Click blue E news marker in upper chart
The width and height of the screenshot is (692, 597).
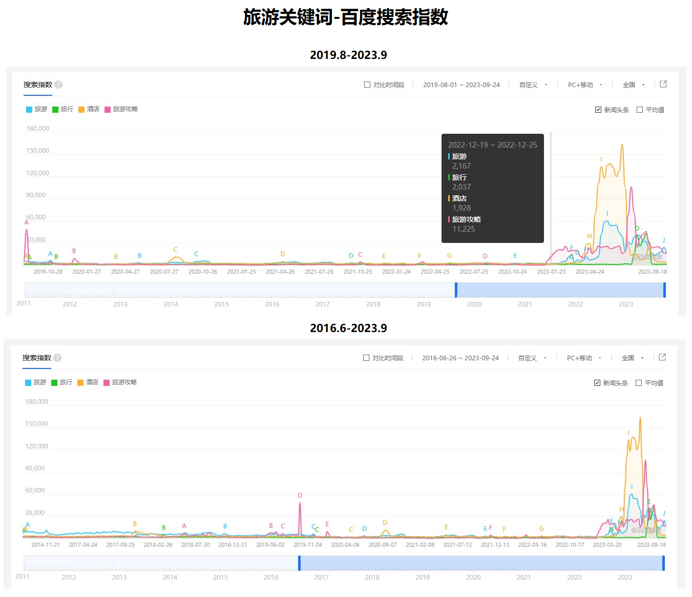click(515, 256)
